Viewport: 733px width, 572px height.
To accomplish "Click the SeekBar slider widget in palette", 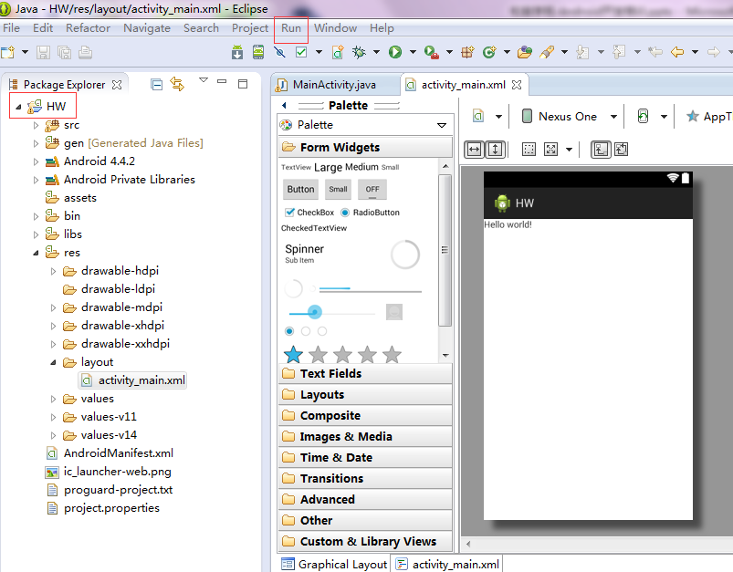I will [x=332, y=312].
